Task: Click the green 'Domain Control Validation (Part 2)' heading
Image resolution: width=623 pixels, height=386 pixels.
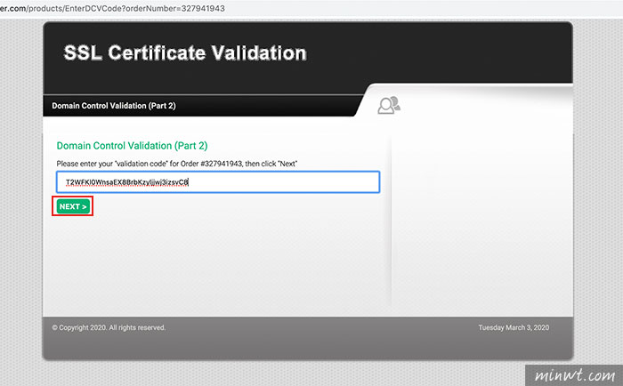Action: (132, 146)
